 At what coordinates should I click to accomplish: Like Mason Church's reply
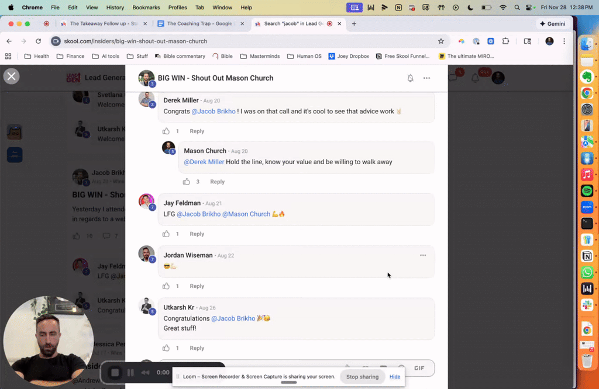[x=186, y=182]
